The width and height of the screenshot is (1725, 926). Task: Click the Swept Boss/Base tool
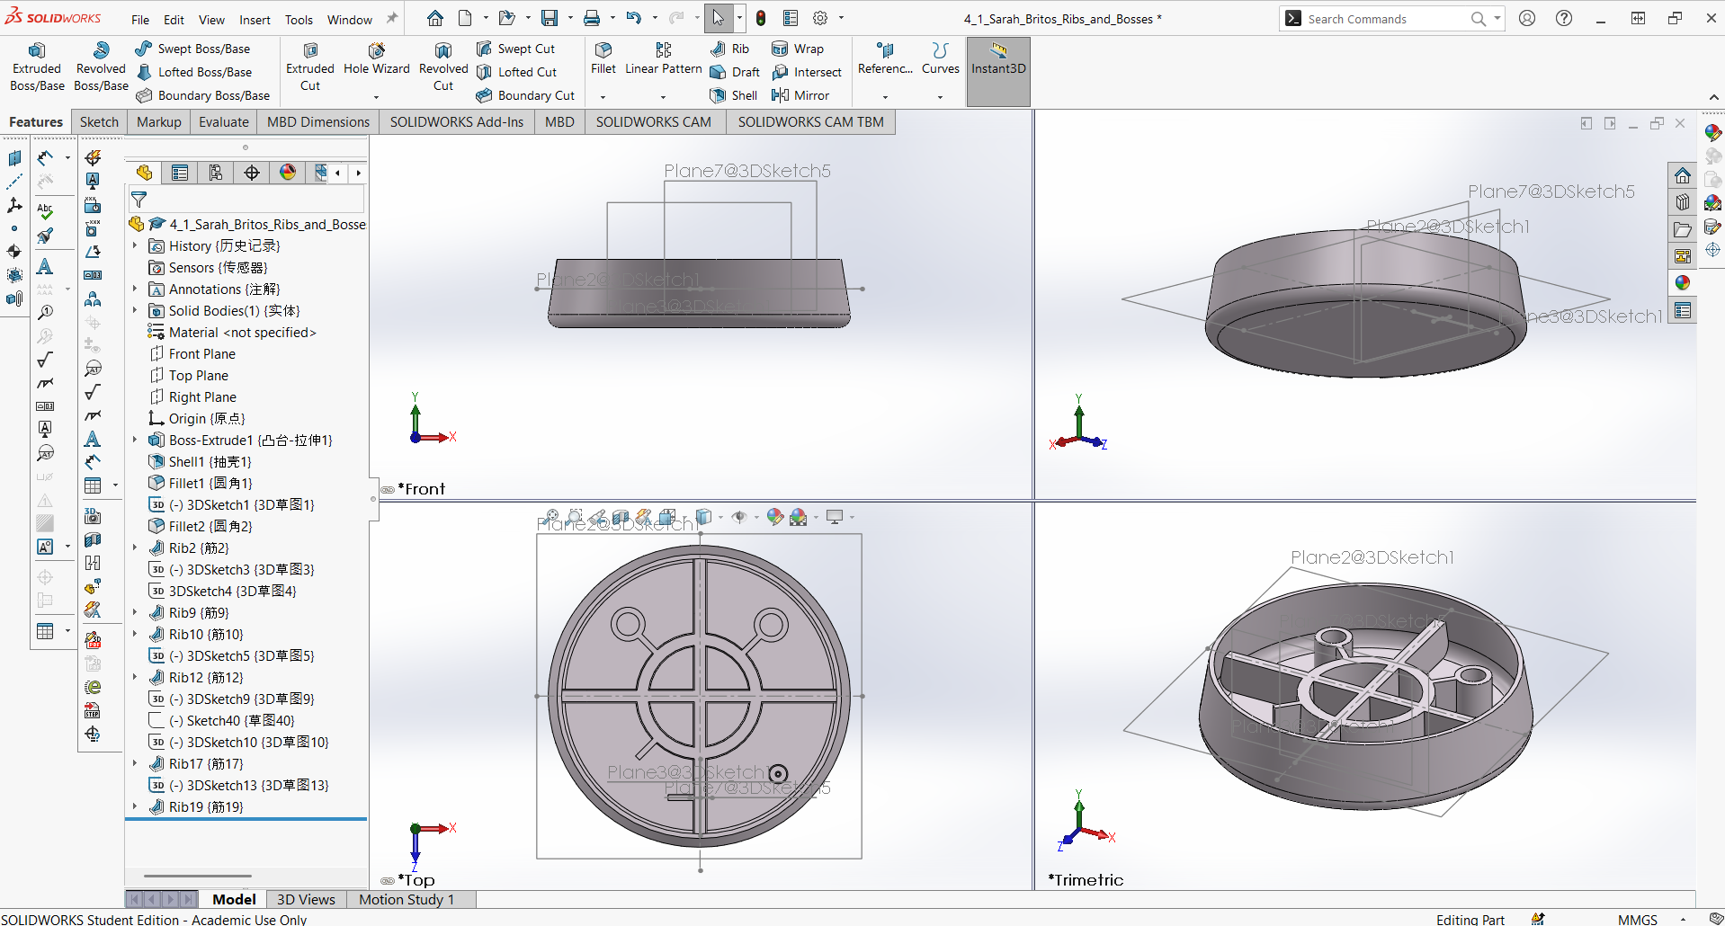(x=192, y=49)
